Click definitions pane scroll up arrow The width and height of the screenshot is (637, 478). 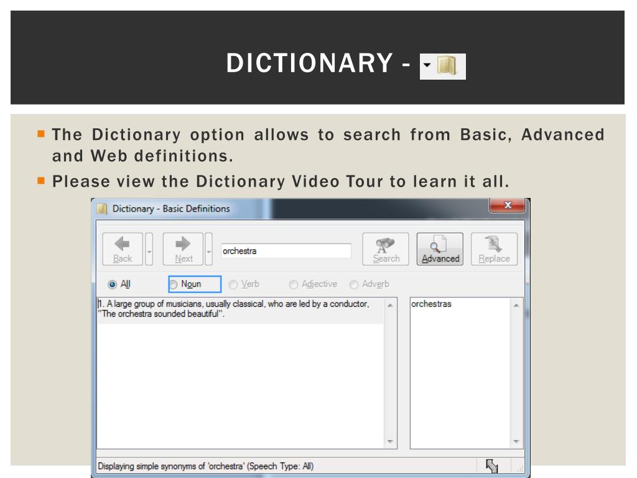[x=390, y=305]
